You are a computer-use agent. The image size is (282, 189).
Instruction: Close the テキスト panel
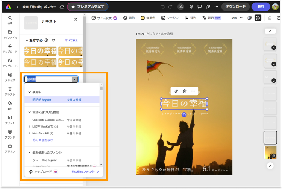point(76,20)
